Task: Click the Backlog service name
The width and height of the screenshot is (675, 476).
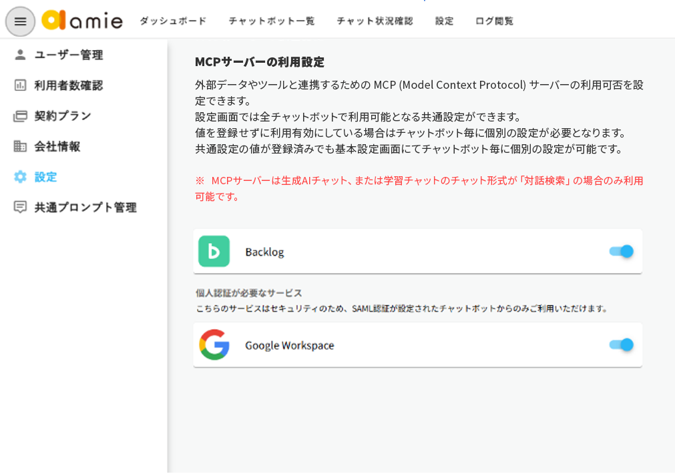Action: [265, 252]
